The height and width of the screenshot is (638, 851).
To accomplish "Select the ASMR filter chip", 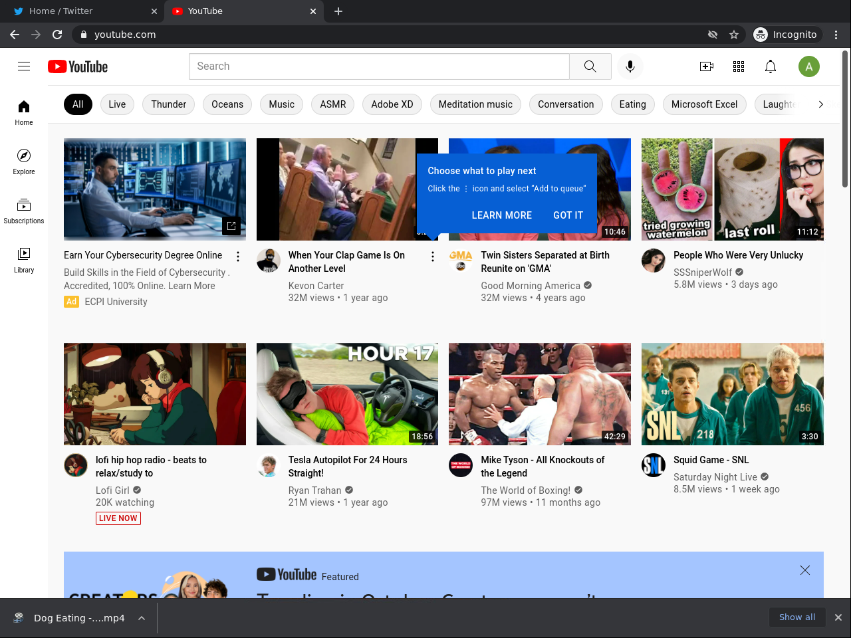I will click(x=333, y=104).
